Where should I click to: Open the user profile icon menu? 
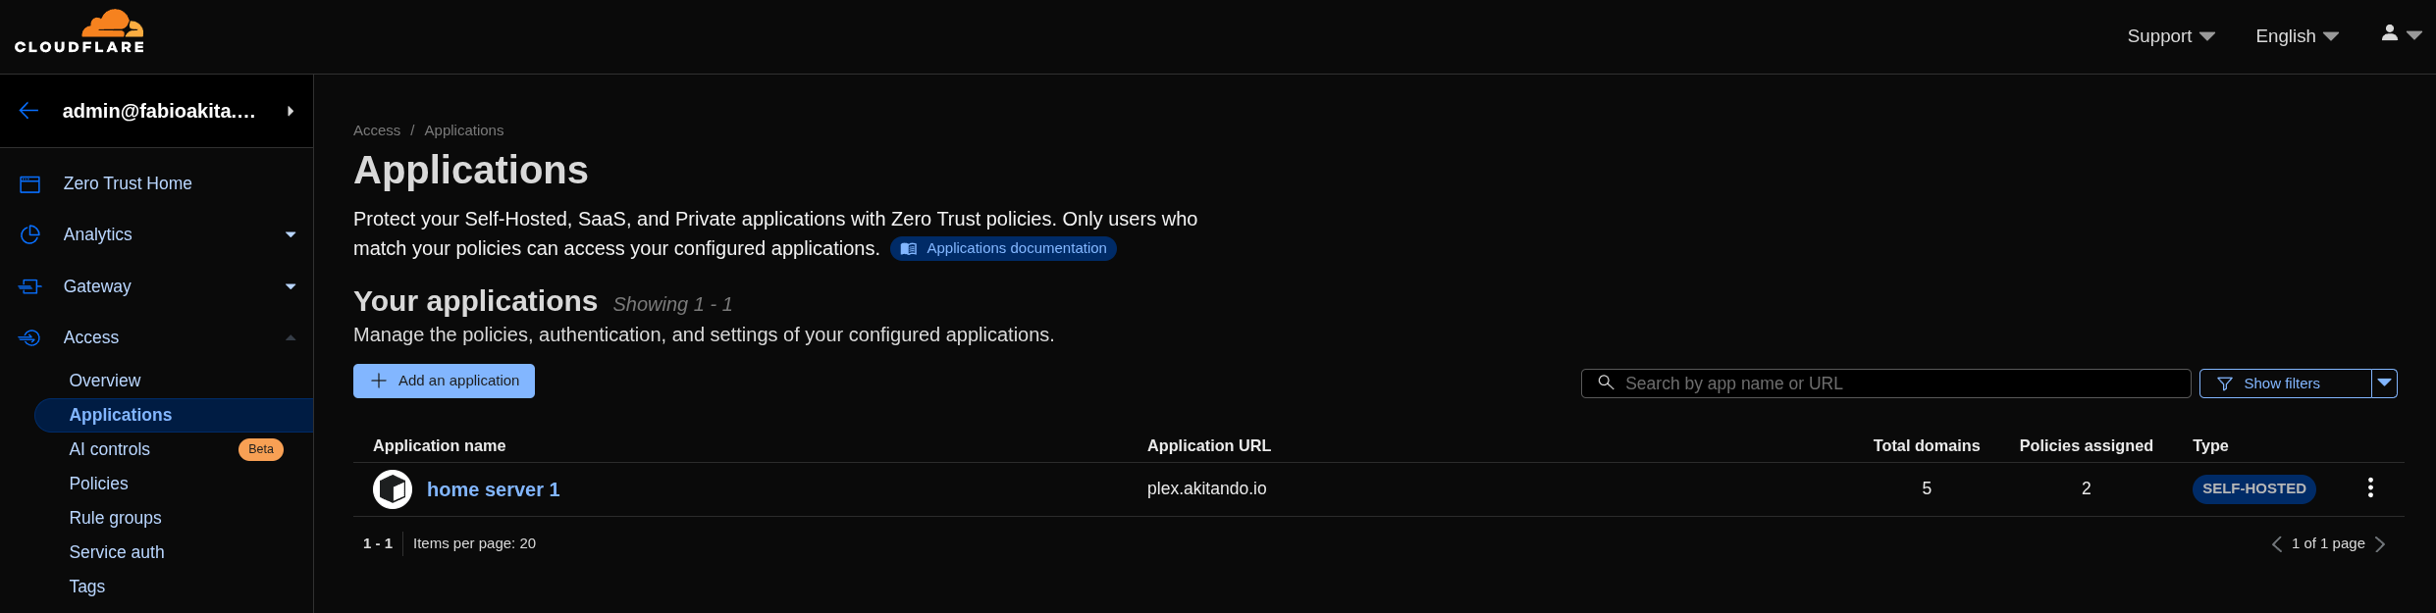click(2402, 34)
